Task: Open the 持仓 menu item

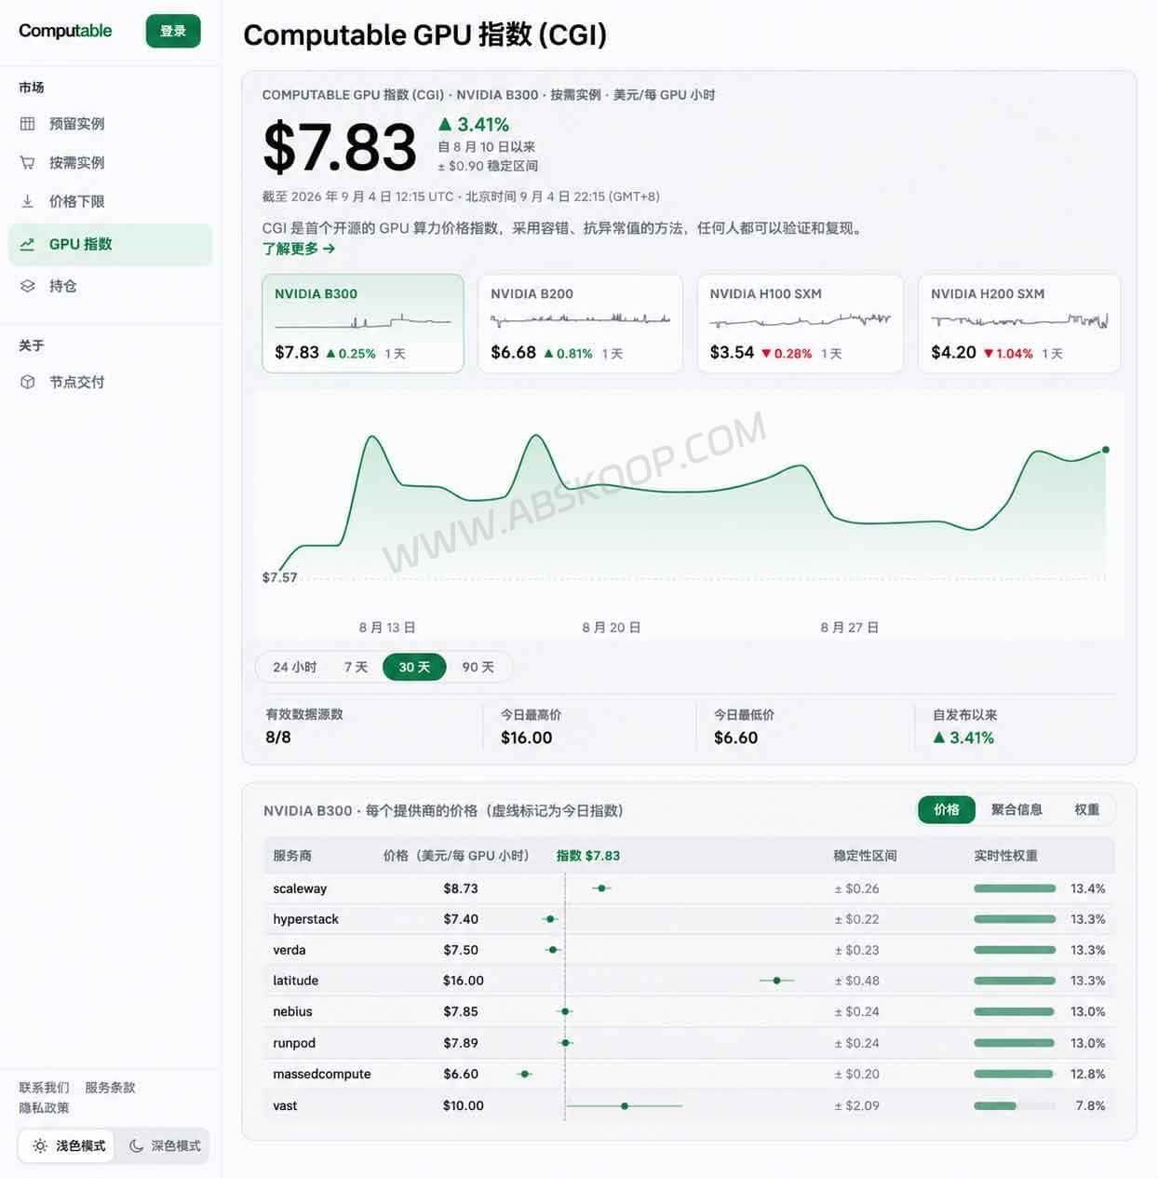Action: [x=110, y=286]
